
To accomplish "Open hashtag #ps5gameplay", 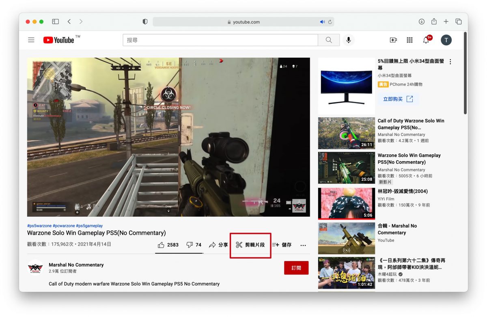I will [89, 226].
